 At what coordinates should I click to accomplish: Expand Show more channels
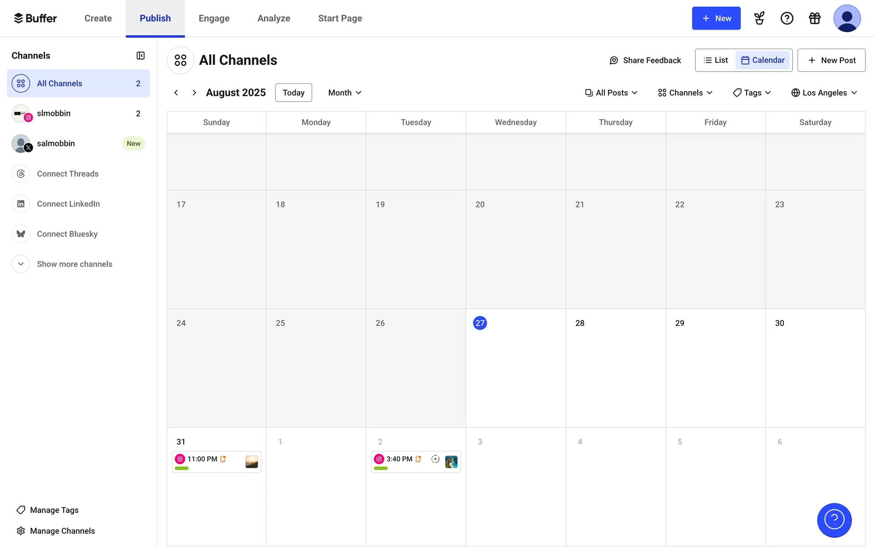tap(74, 264)
